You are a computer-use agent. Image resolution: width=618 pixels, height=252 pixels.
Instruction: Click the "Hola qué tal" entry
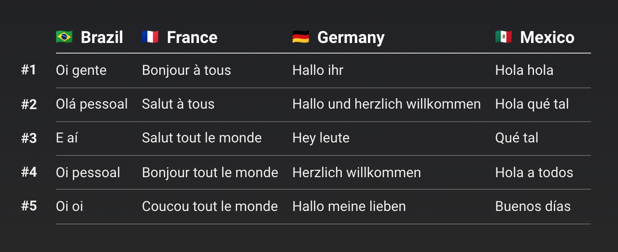pyautogui.click(x=532, y=104)
